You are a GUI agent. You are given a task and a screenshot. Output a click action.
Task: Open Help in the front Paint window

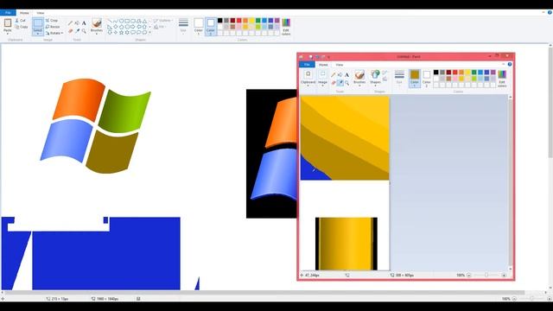[x=510, y=65]
